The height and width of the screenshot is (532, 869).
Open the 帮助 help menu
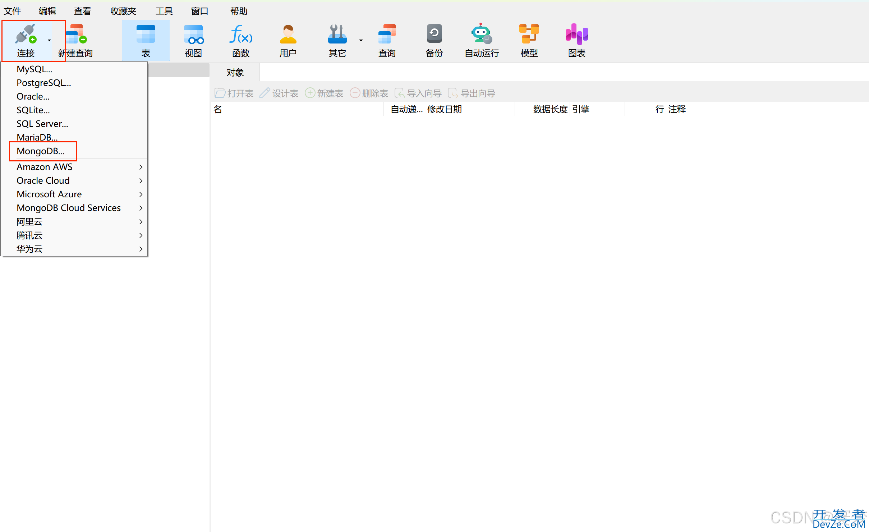(239, 11)
